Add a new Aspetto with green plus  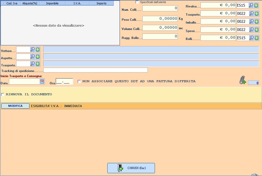[x=38, y=57]
